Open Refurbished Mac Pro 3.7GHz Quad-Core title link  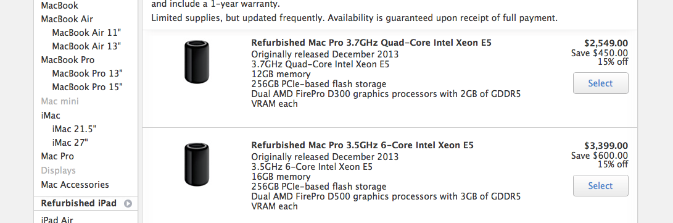point(371,43)
